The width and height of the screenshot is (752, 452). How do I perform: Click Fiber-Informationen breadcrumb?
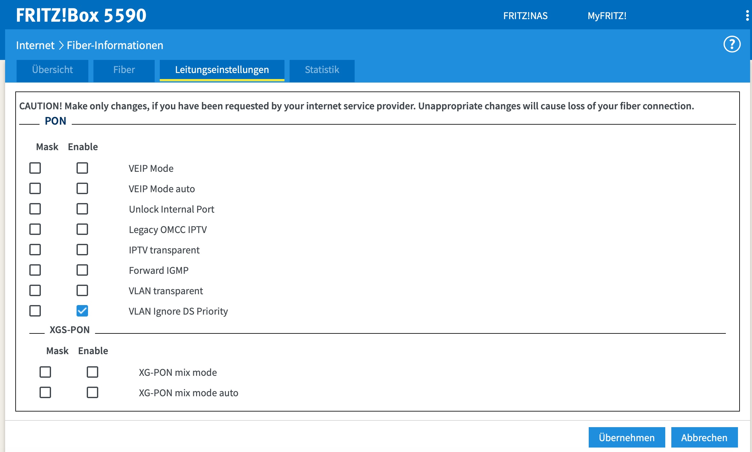115,45
